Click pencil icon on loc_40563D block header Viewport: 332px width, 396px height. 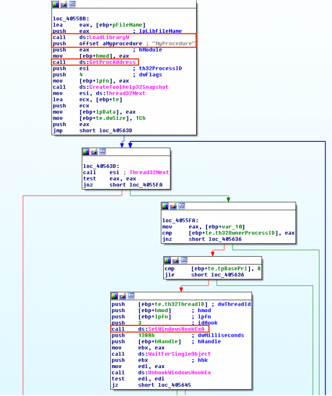click(94, 152)
